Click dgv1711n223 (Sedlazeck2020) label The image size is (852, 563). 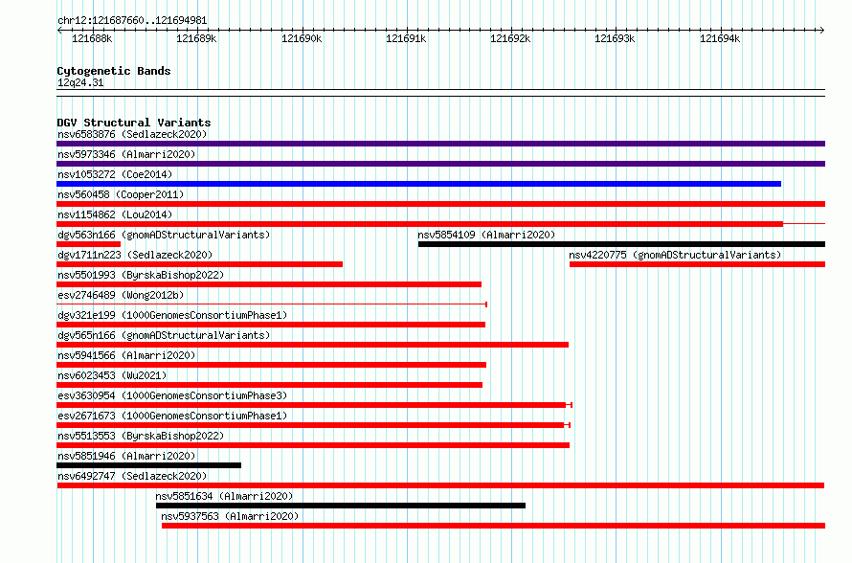pos(135,255)
